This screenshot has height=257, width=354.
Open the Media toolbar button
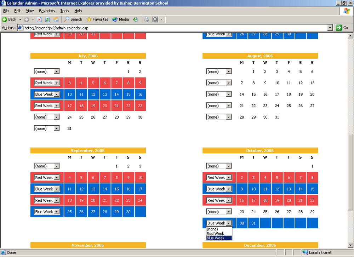tap(121, 19)
